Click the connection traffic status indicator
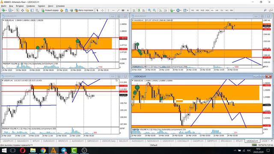 pos(263,145)
